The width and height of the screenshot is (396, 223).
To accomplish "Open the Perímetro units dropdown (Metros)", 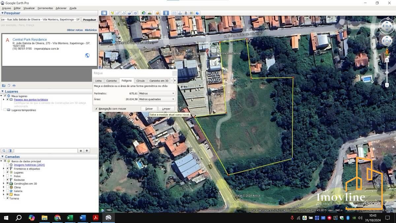I will 157,93.
